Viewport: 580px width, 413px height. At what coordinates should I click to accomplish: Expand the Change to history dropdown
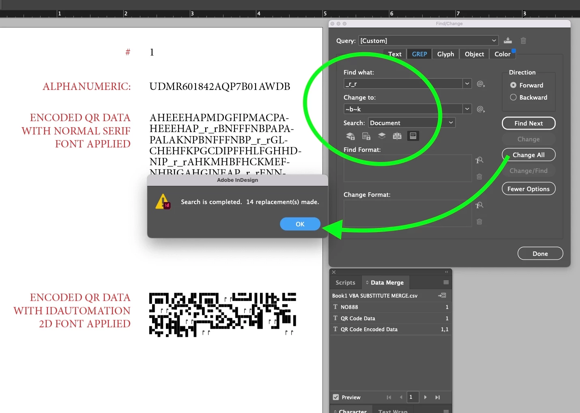click(467, 109)
